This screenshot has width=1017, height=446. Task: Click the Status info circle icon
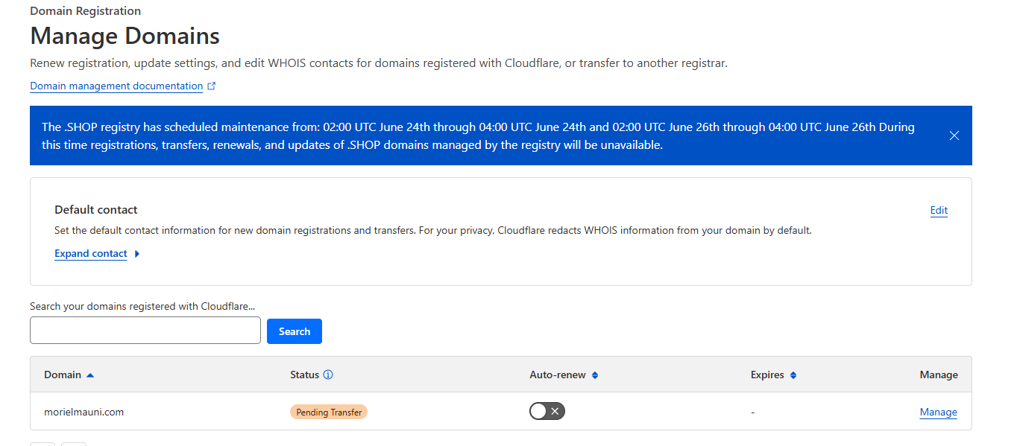[328, 375]
